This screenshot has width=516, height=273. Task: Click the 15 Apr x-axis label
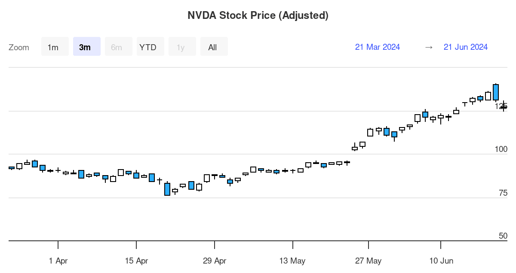point(136,261)
